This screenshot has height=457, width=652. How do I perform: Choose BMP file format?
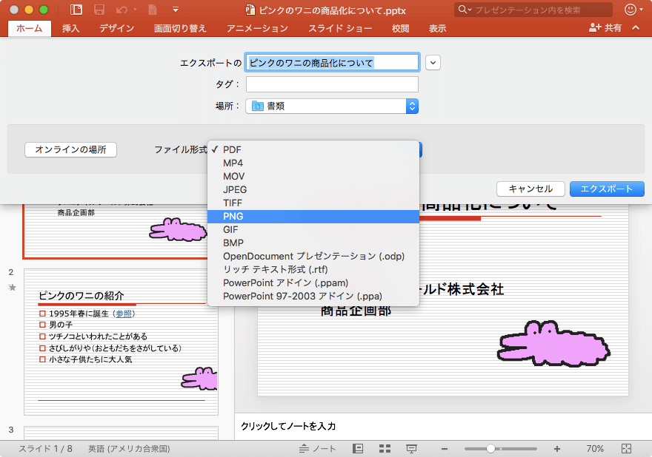tap(313, 243)
